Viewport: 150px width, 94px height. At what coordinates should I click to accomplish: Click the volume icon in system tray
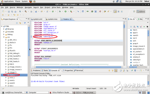tap(114, 1)
